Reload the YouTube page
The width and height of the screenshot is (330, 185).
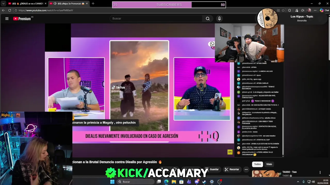pyautogui.click(x=10, y=10)
